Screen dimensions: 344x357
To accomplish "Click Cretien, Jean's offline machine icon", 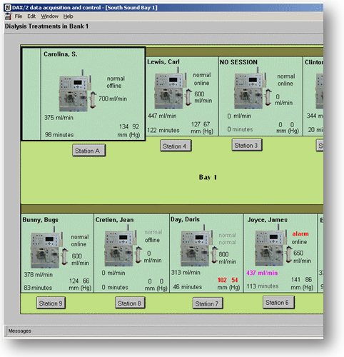I will [123, 246].
